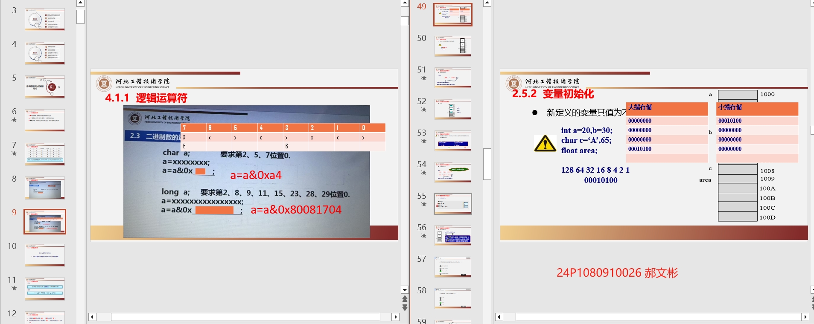Click right window horizontal scrollbar thumb
This screenshot has width=814, height=324.
[x=658, y=317]
